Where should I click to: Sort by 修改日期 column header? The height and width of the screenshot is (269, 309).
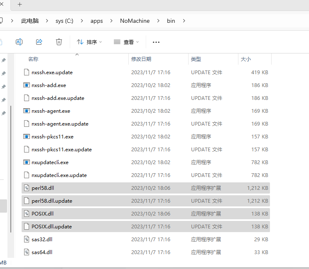[x=141, y=59]
